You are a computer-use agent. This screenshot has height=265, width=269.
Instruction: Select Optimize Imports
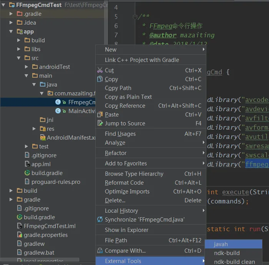(151, 192)
